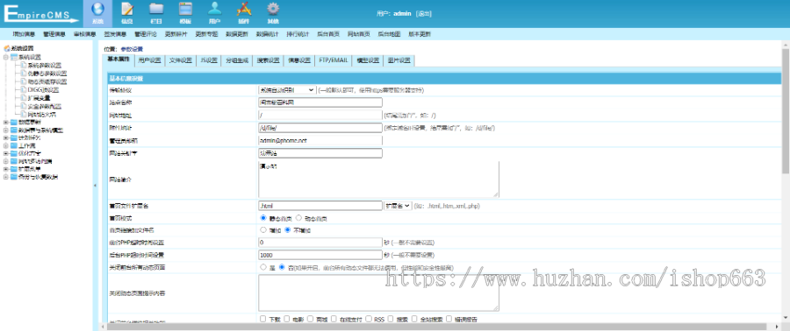Switch to the JS设置 tab
This screenshot has width=790, height=331.
(x=209, y=60)
